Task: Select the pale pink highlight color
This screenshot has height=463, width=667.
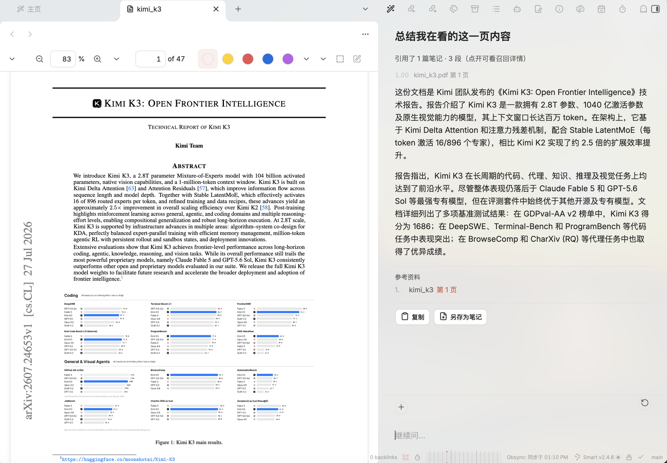Action: point(208,59)
